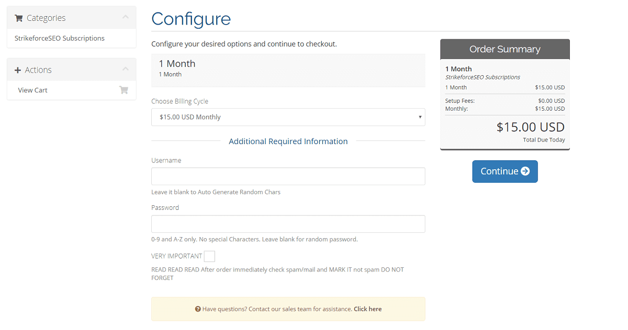
Task: Click 'Leave it blank to Auto Generate' hint
Action: 216,192
